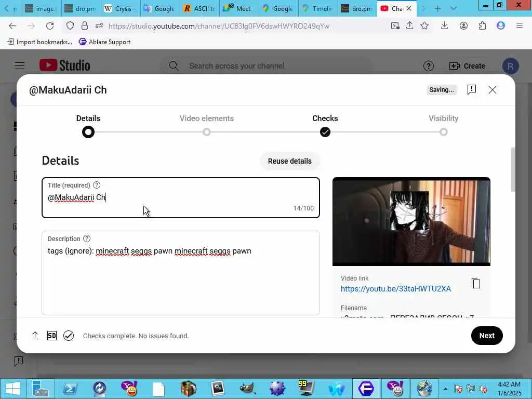The width and height of the screenshot is (532, 399).
Task: Click the browser reload button
Action: [50, 26]
